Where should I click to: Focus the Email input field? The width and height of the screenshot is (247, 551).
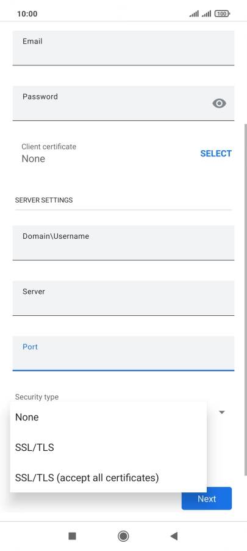[x=123, y=48]
